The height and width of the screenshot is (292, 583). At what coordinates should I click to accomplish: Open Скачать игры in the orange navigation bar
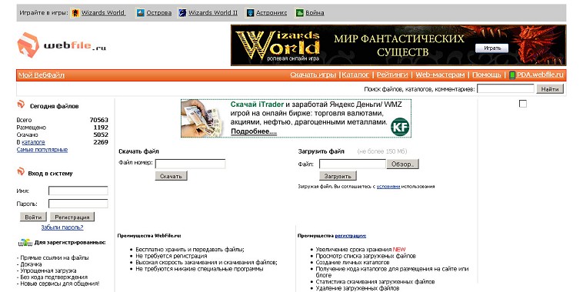[x=313, y=75]
